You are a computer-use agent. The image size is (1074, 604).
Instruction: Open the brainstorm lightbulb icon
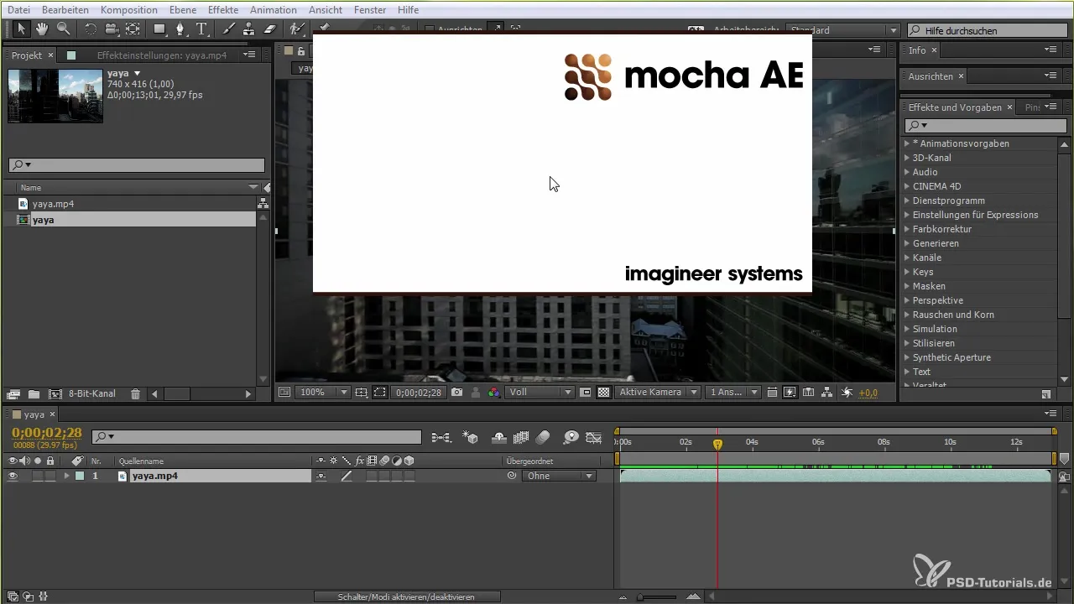tap(571, 437)
